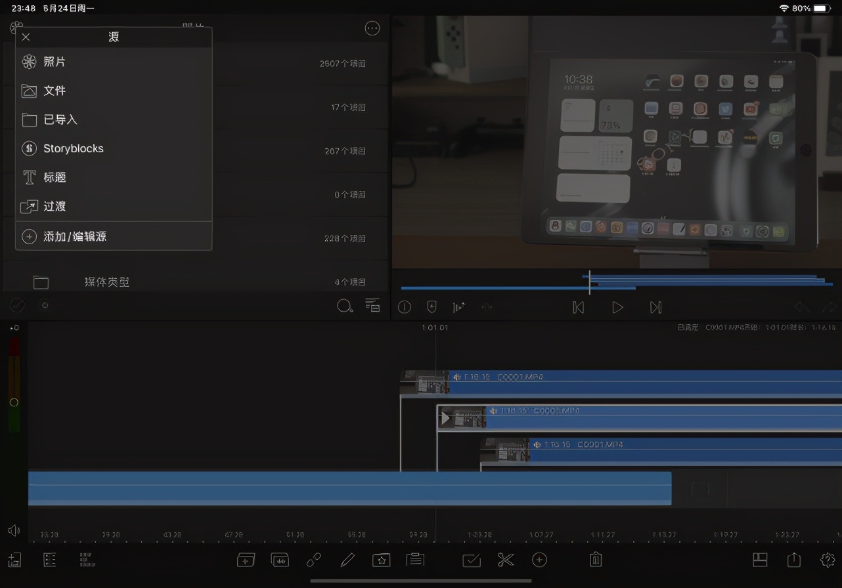This screenshot has width=842, height=588.
Task: Jump to next edit in preview
Action: 655,307
